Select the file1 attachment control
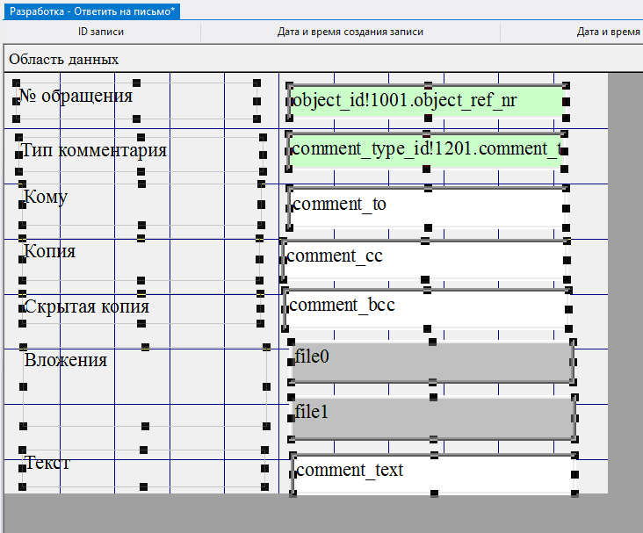Screen dimensions: 643x533 [432, 418]
